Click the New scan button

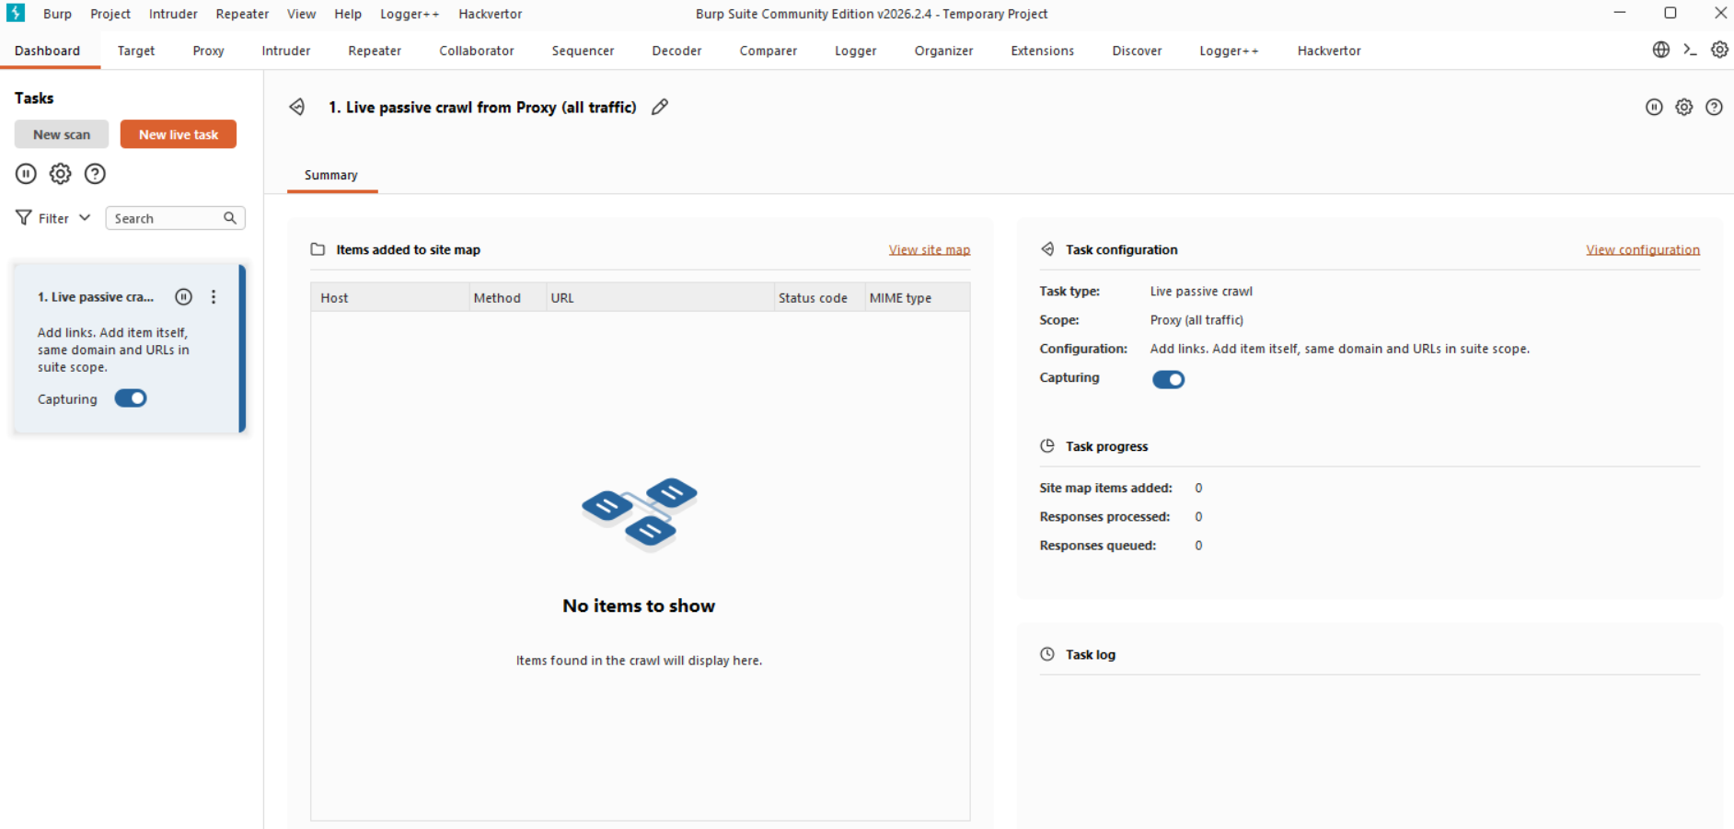(x=62, y=134)
